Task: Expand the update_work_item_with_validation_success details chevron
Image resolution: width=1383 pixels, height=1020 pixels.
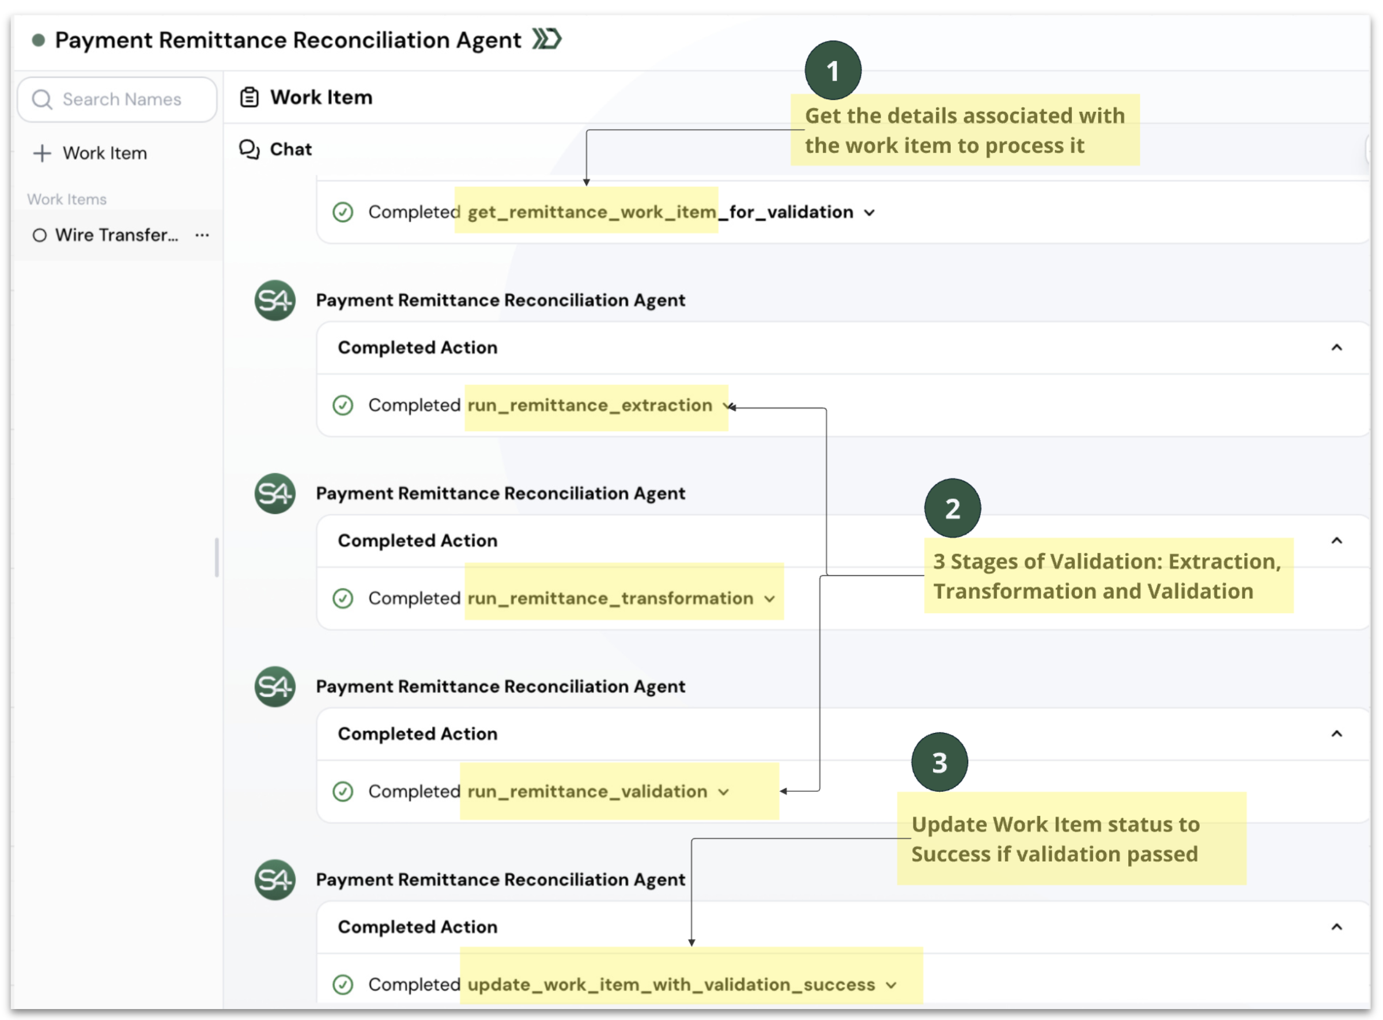Action: point(891,986)
